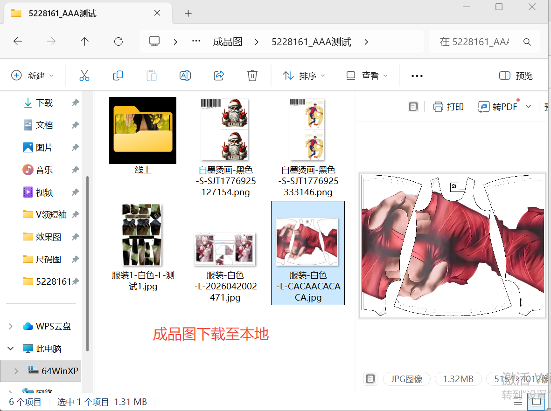Select file 服装-白色-L-CACAACACACA.jpg
This screenshot has height=411, width=551.
(308, 253)
